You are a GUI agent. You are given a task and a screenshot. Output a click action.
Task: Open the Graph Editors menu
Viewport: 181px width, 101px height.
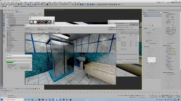click(x=37, y=2)
